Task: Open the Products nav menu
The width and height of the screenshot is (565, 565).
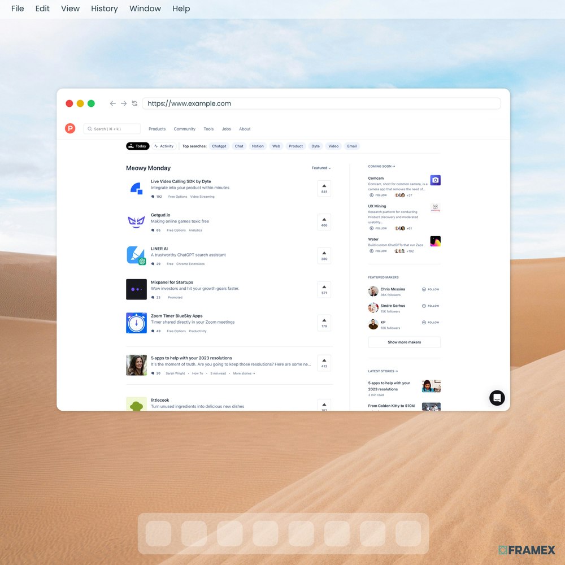Action: point(157,129)
